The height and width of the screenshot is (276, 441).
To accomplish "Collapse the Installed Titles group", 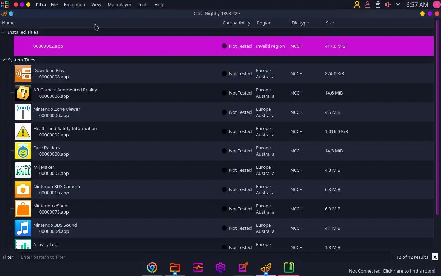I will tap(4, 32).
